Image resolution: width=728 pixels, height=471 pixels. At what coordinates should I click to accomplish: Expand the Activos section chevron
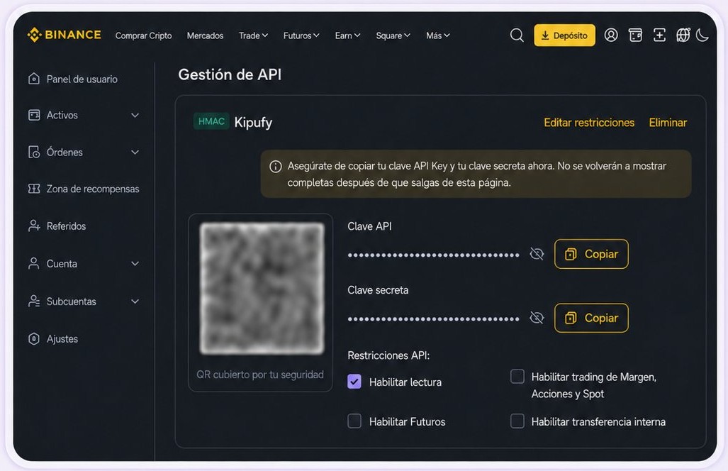tap(135, 115)
